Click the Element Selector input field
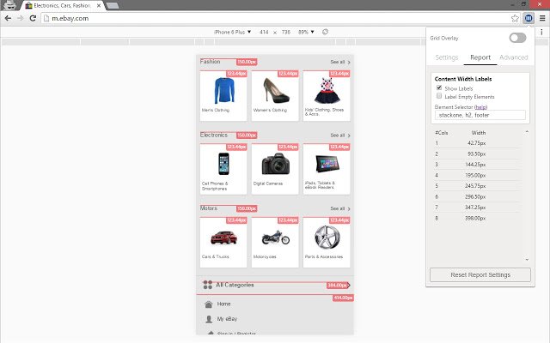Viewport: 550px width, 343px height. 480,115
